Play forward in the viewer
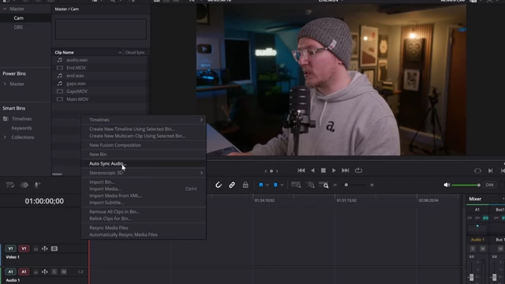Viewport: 505px width, 284px height. click(x=334, y=170)
